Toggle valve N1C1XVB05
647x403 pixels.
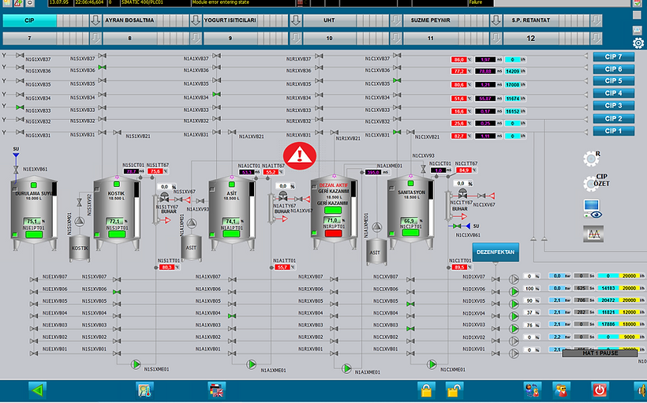[x=410, y=304]
